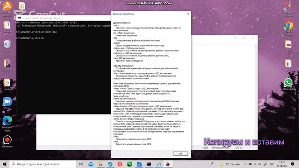Switch the РУС input language indicator
299x168 pixels.
[271, 164]
